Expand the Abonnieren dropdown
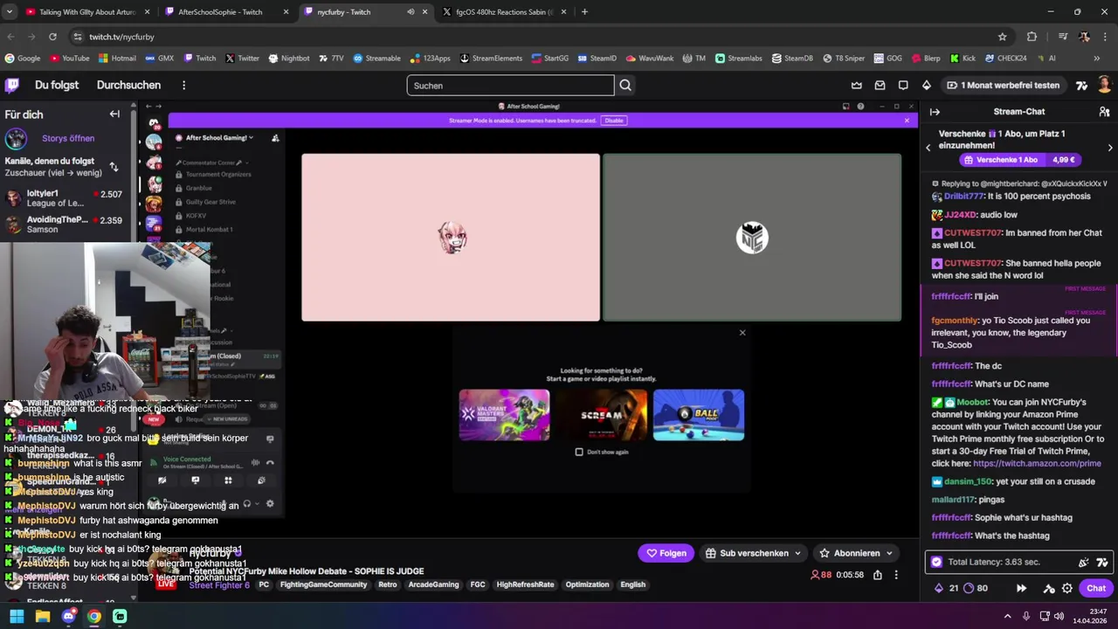This screenshot has width=1118, height=629. pyautogui.click(x=889, y=553)
